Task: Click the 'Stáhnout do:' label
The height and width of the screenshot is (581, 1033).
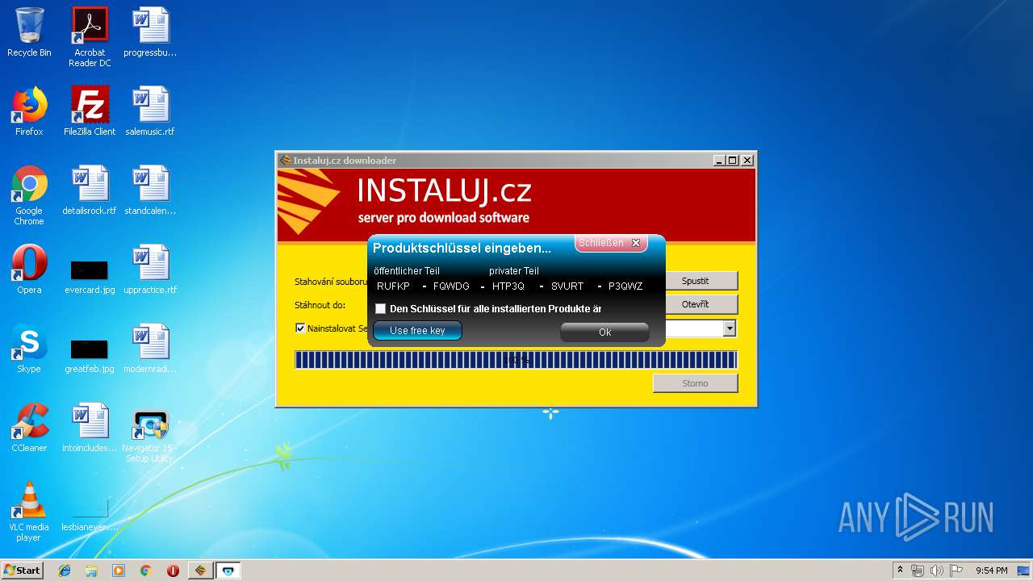Action: coord(320,305)
